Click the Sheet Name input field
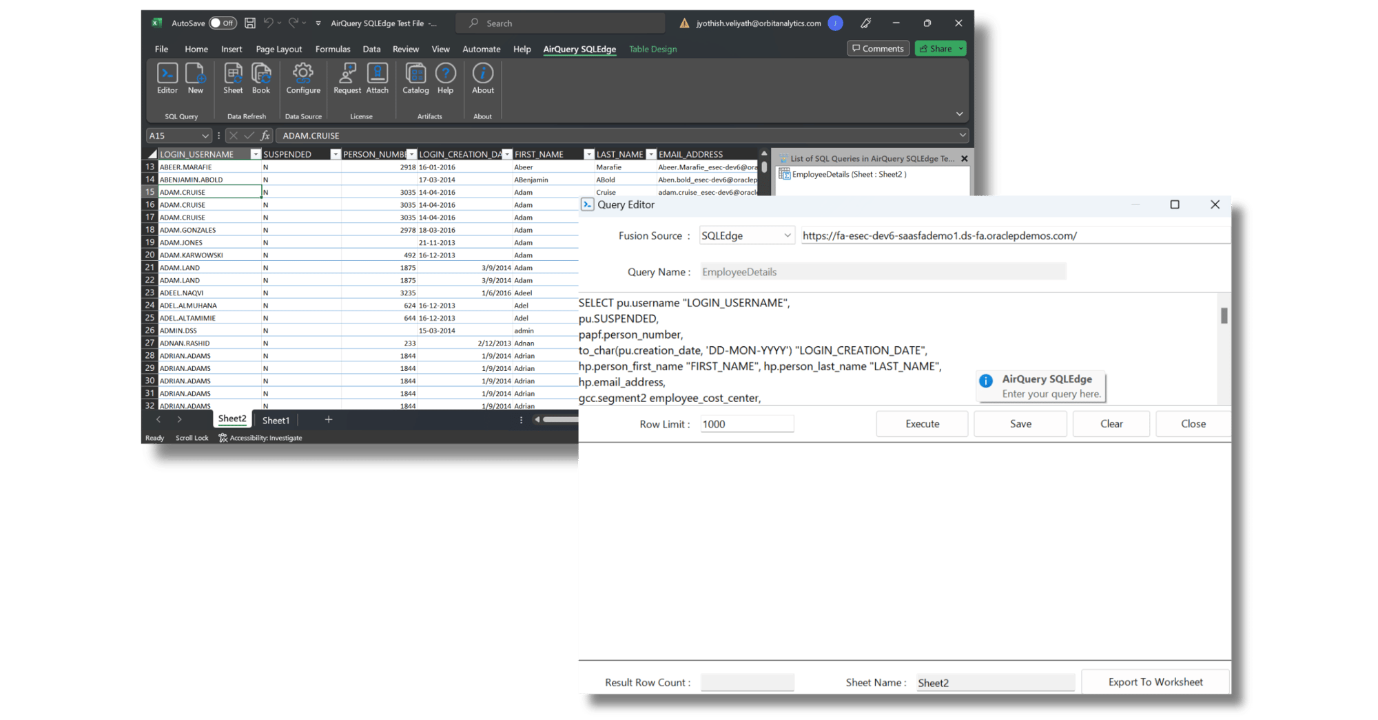This screenshot has height=720, width=1378. (x=996, y=682)
